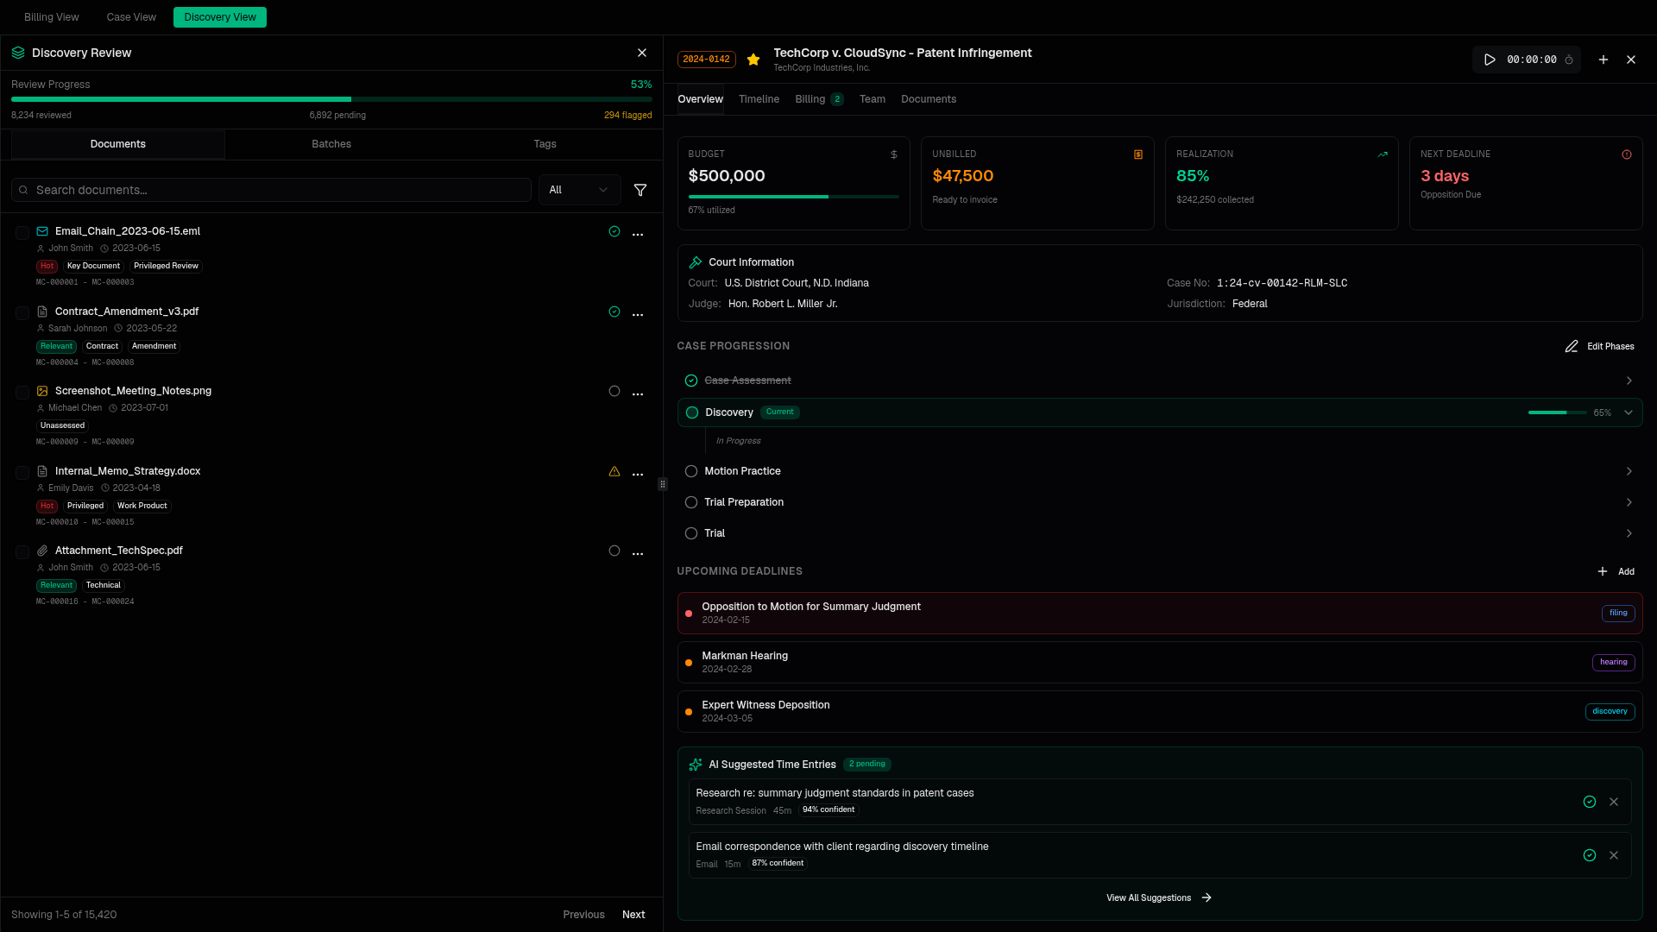Open the case Billing tab
This screenshot has width=1657, height=932.
coord(819,99)
